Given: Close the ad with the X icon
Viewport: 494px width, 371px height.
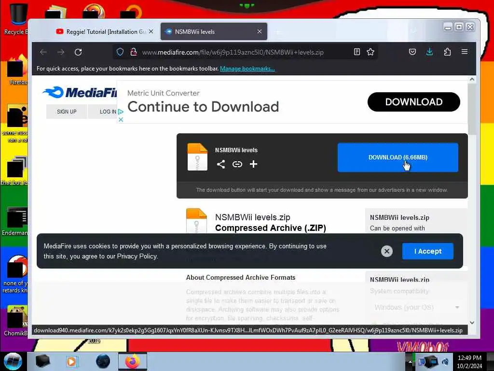Looking at the screenshot, I should pos(121,120).
